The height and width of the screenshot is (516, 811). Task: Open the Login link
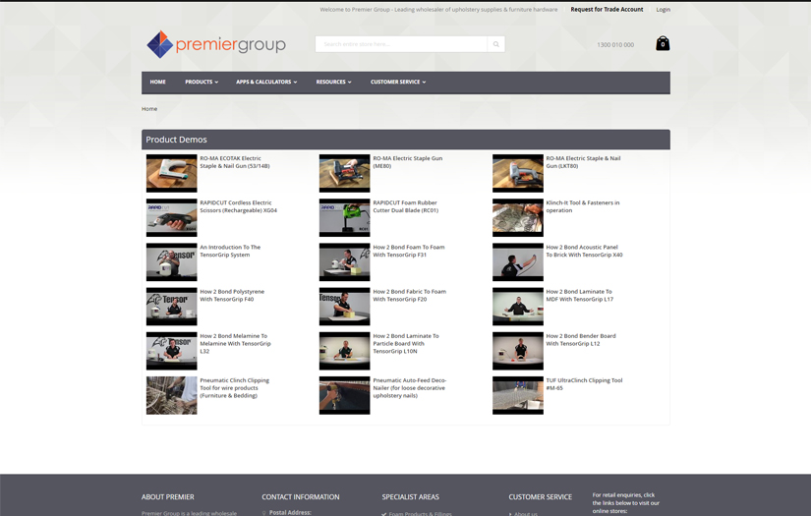coord(664,9)
